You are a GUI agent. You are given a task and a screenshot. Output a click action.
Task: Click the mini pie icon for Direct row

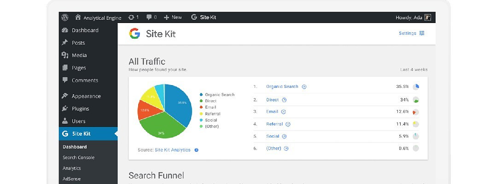(415, 99)
